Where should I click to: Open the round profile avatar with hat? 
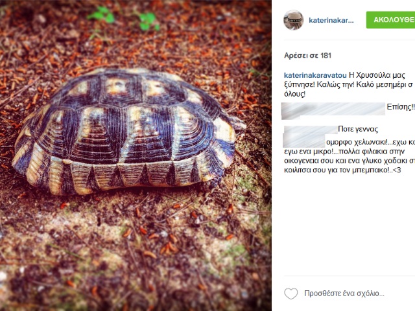(294, 20)
